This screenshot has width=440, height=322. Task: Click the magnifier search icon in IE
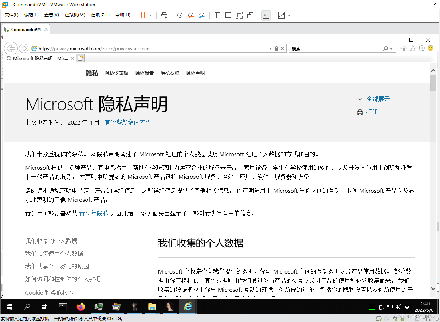(385, 48)
